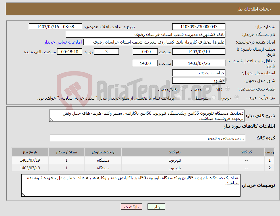Click the buyer organization name field

pos(146,34)
